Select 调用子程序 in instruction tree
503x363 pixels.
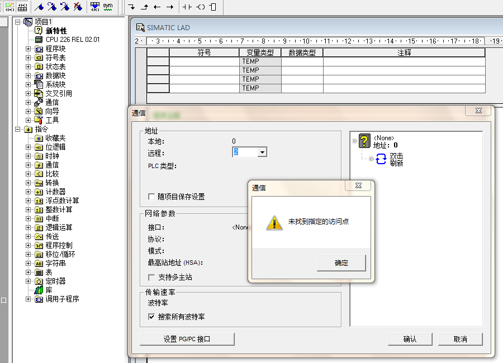(62, 299)
